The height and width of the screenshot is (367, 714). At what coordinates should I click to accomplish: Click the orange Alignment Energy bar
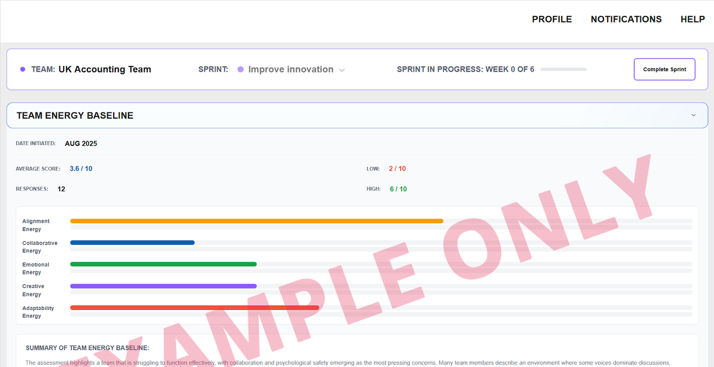256,221
